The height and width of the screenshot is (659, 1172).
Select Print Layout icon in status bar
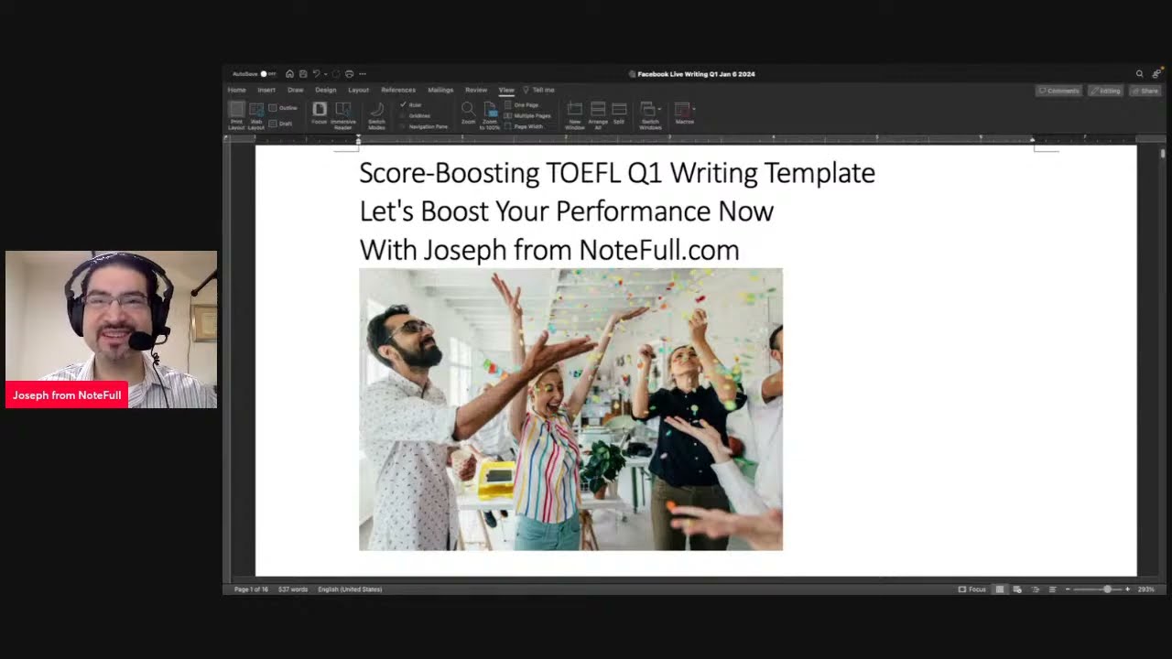1000,589
